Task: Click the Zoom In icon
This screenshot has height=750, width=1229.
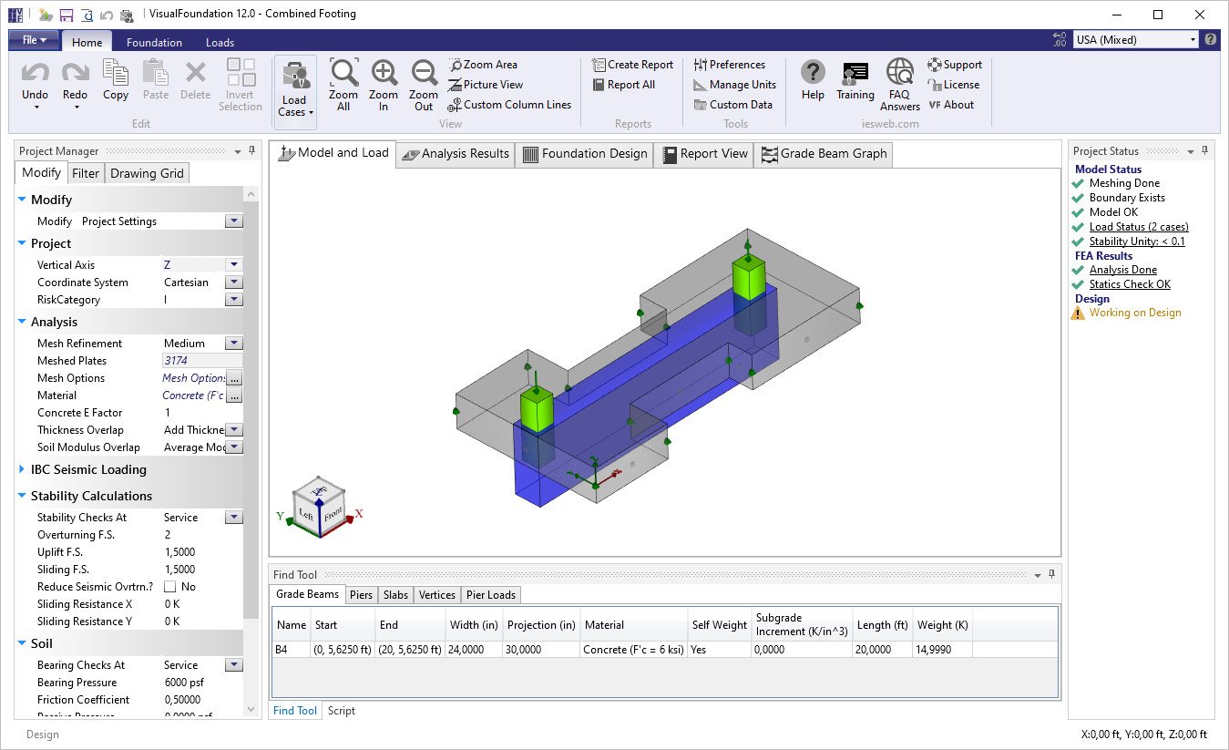Action: point(384,74)
